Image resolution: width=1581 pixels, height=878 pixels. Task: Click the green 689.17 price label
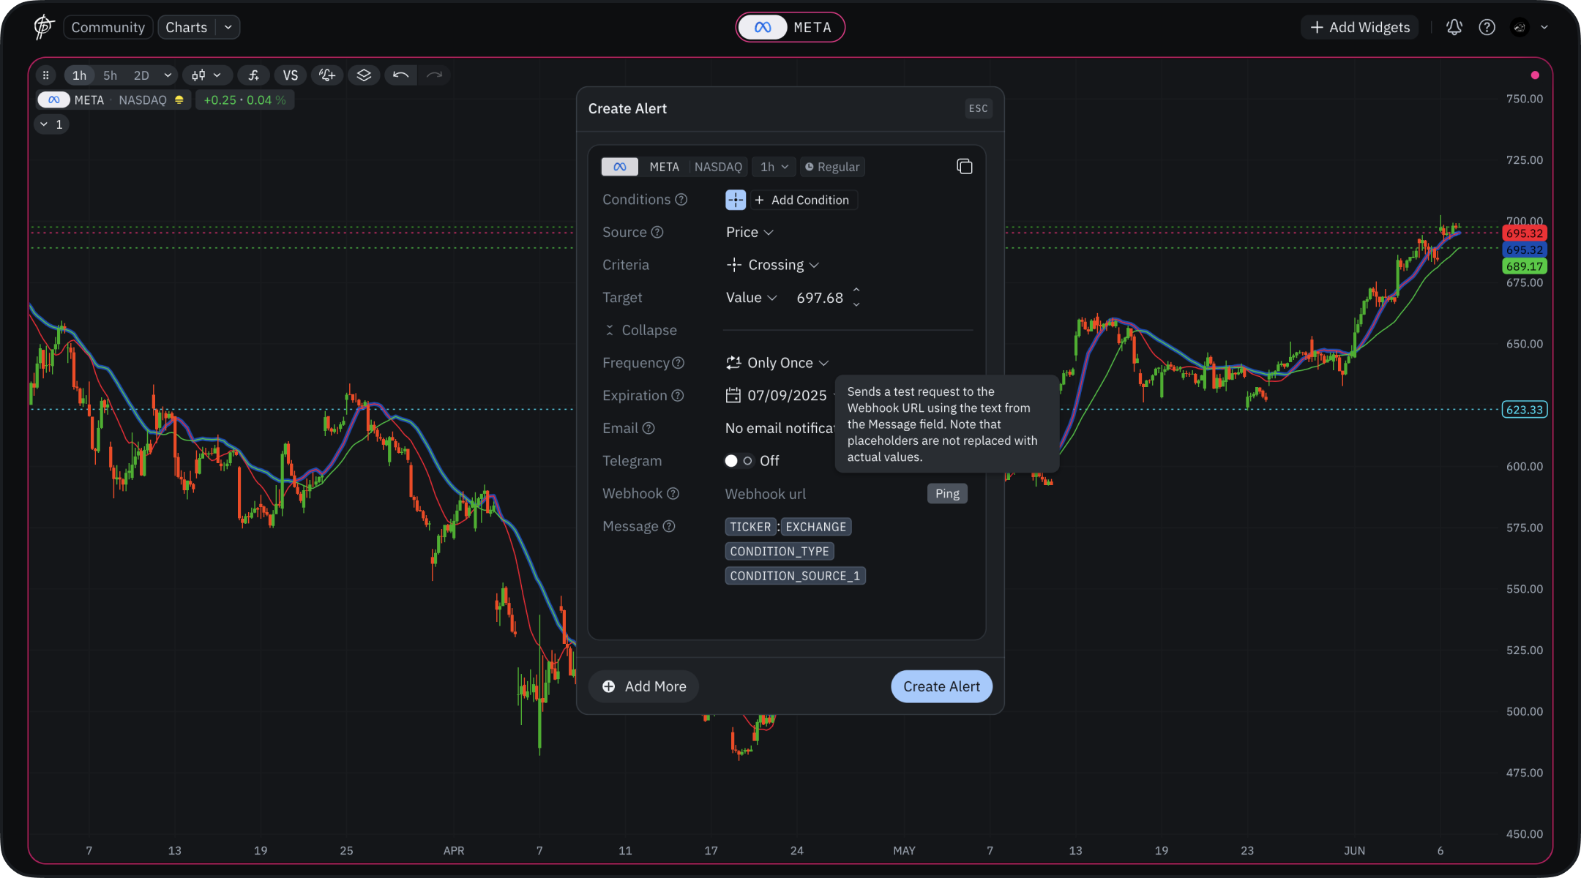tap(1525, 266)
